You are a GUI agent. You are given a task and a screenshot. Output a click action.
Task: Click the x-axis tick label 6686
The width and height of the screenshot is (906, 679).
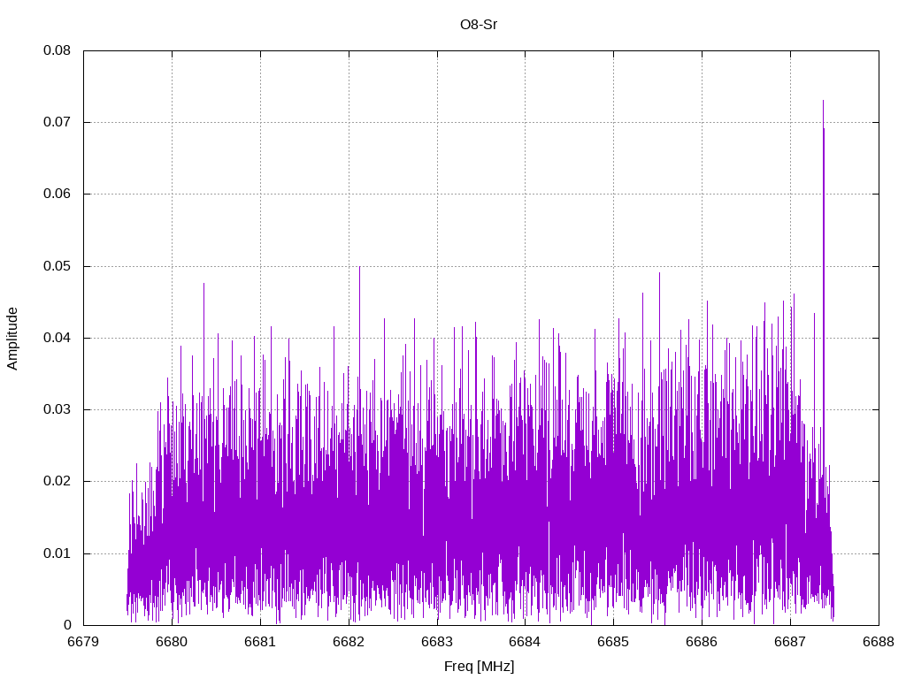pos(702,642)
